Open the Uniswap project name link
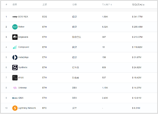This screenshot has width=158, height=114. [22, 88]
